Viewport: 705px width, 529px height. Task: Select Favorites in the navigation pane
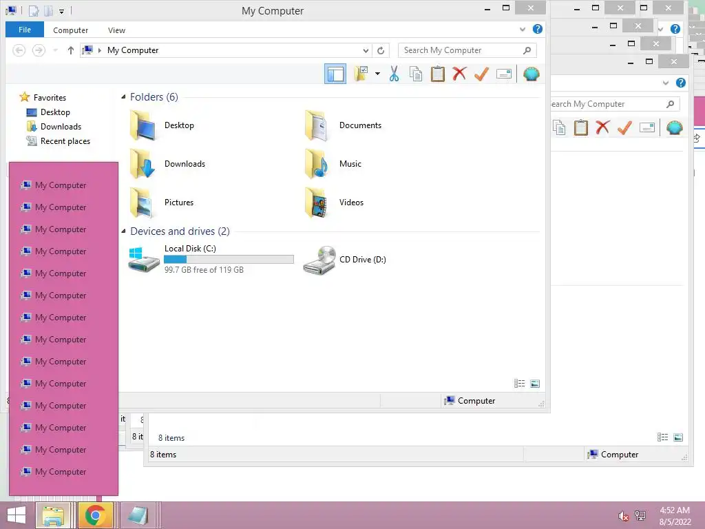43,97
